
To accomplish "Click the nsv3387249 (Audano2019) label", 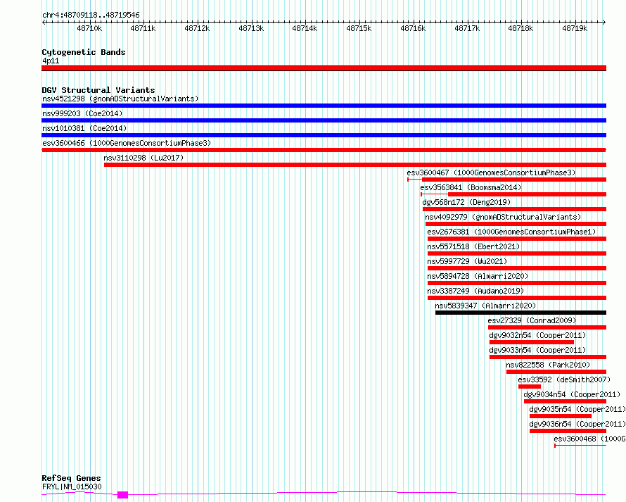I will click(475, 291).
